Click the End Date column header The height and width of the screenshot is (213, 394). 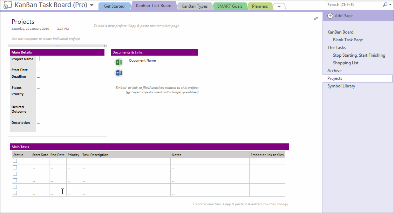pyautogui.click(x=57, y=155)
